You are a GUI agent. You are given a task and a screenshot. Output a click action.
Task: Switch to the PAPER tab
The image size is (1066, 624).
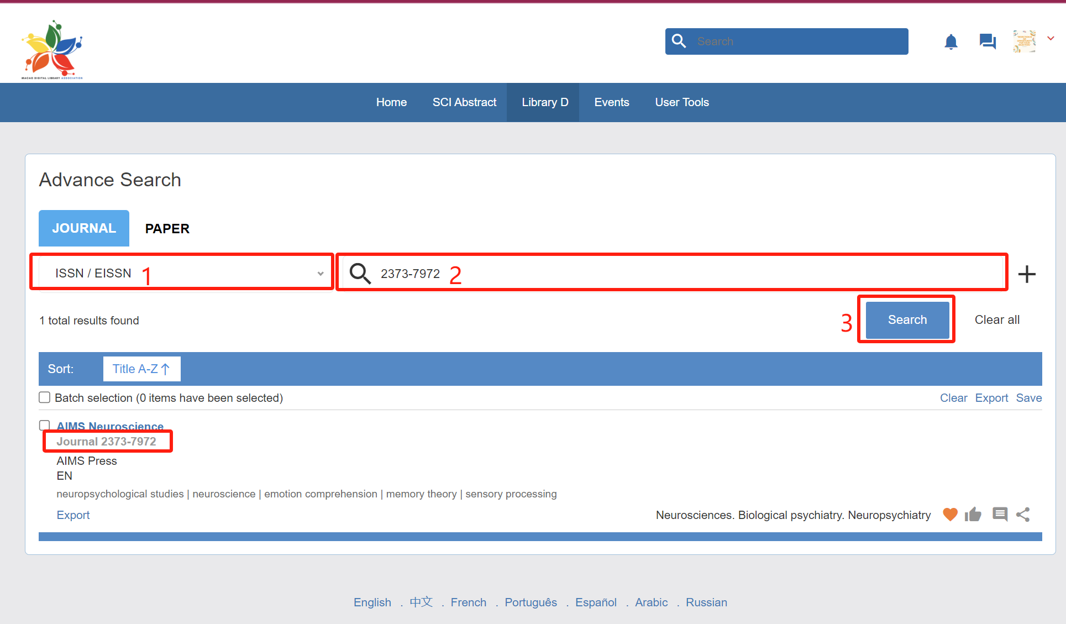[x=167, y=228]
